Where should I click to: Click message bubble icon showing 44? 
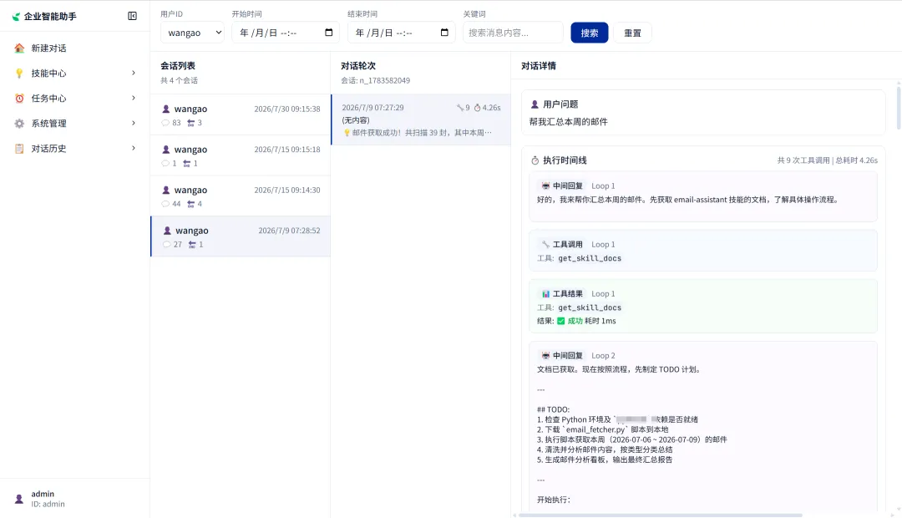[x=165, y=204]
